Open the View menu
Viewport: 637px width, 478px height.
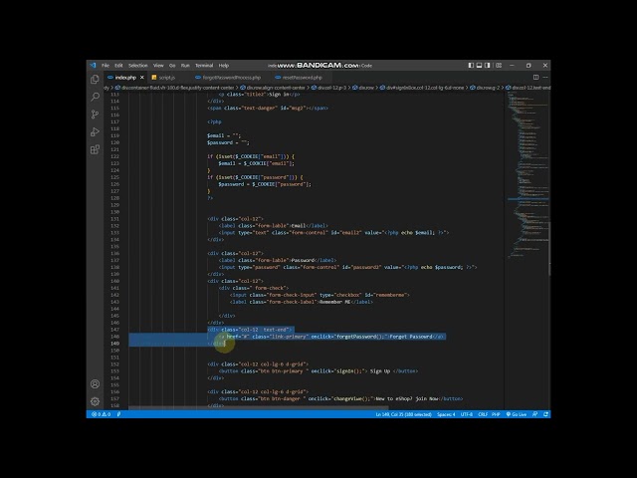(158, 65)
